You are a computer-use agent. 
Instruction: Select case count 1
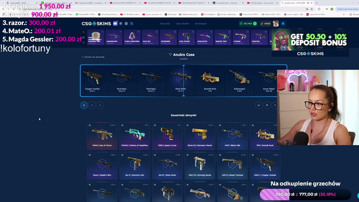point(84,105)
